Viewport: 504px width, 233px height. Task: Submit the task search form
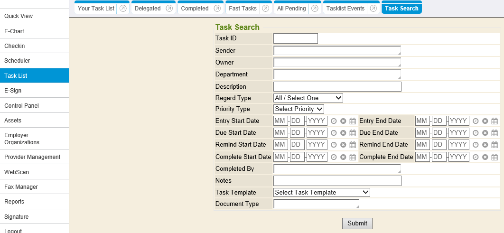tap(357, 224)
